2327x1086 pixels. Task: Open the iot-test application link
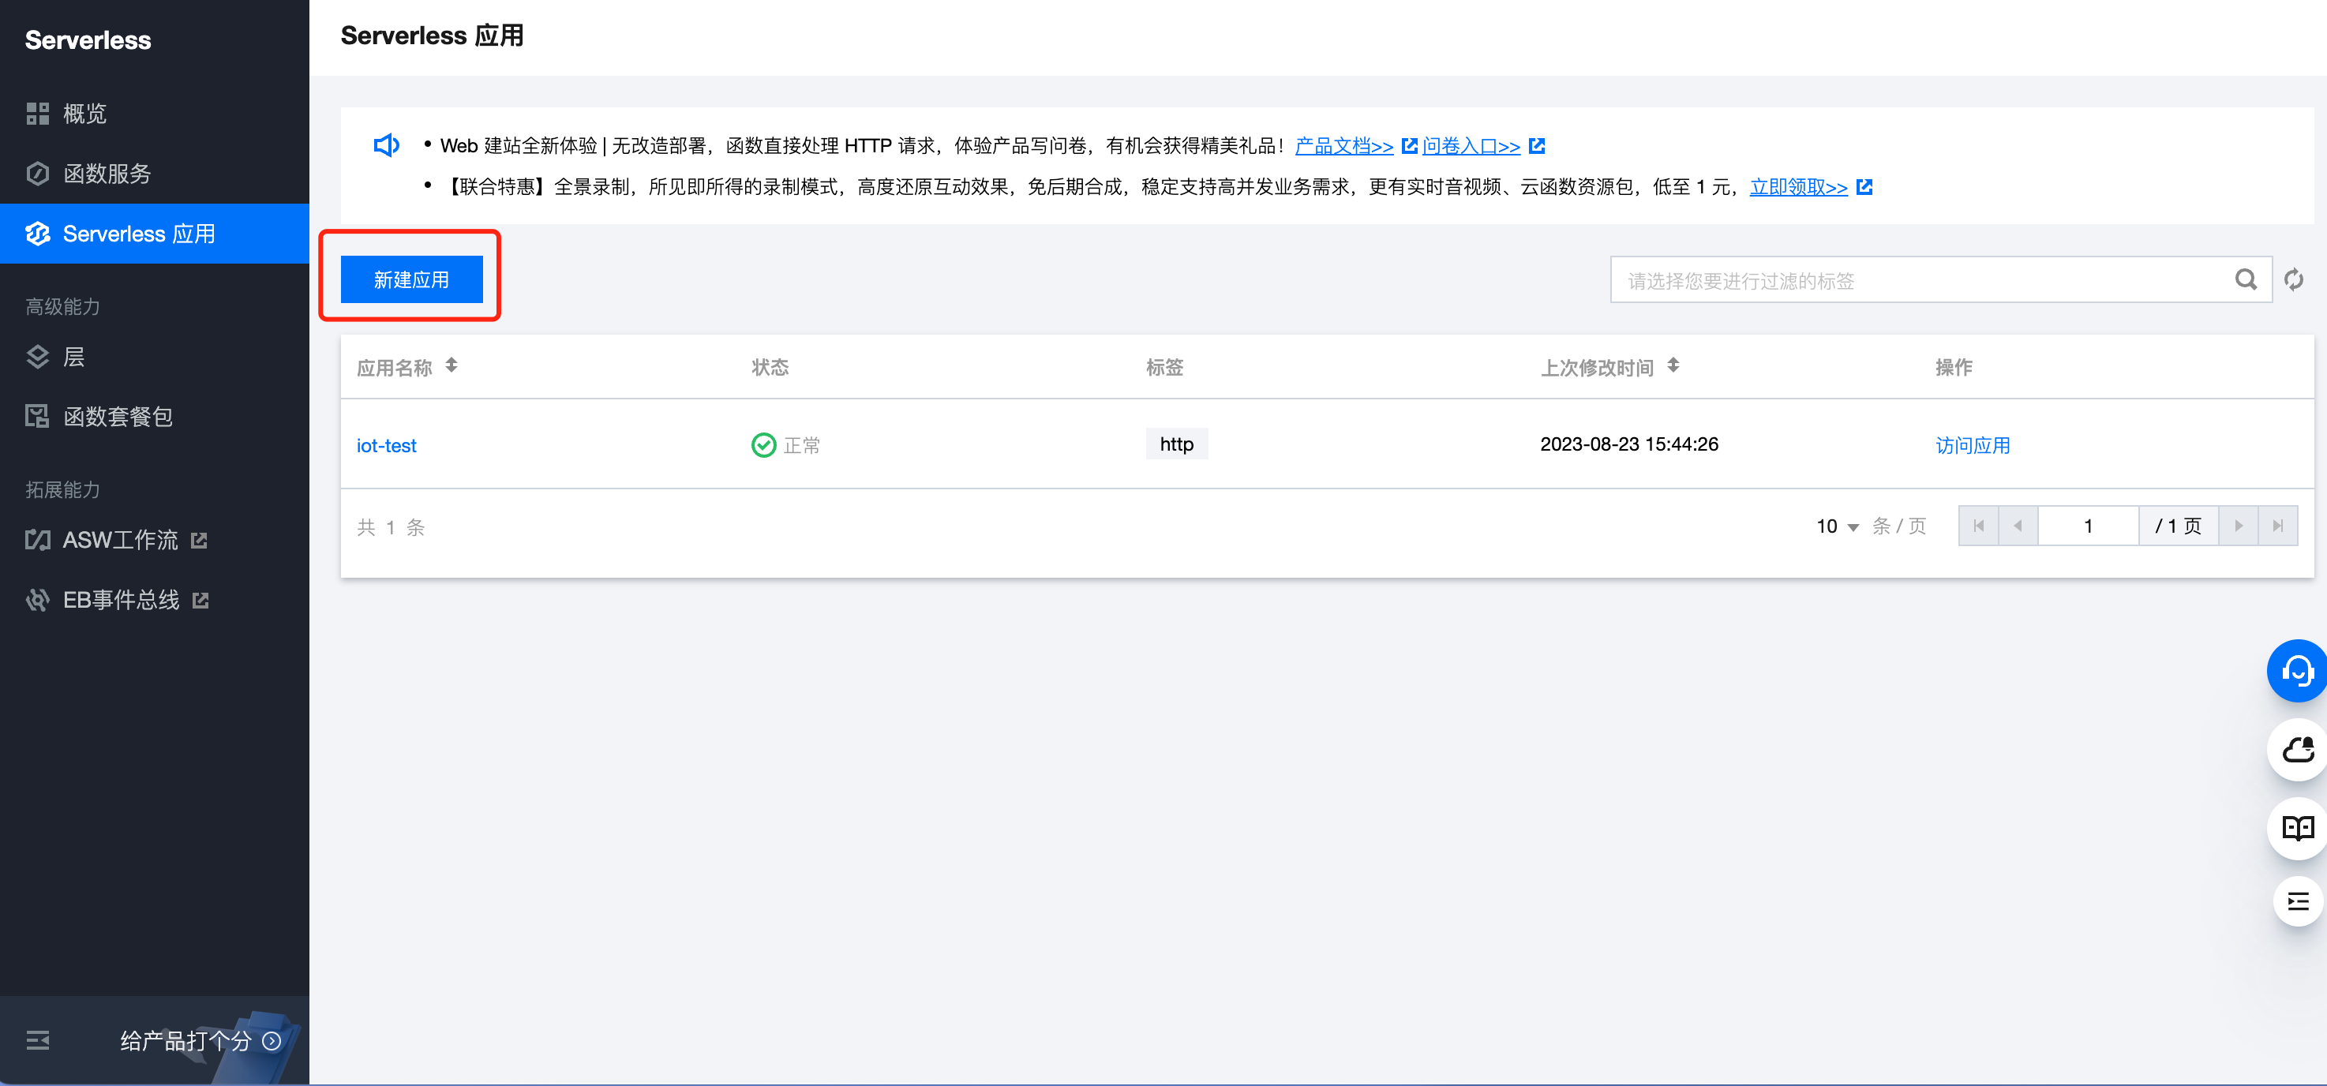coord(386,445)
